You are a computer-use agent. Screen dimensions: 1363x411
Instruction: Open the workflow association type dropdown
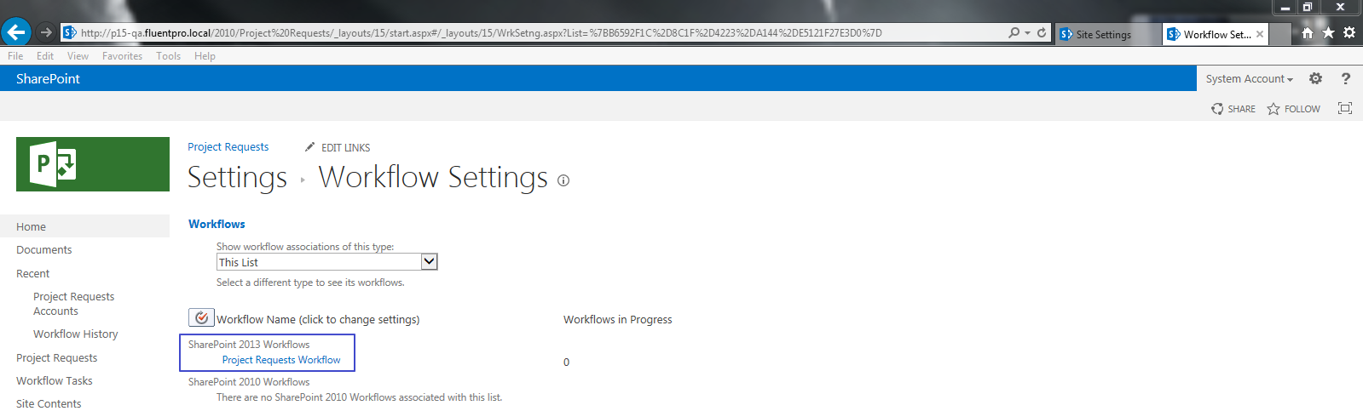(430, 262)
